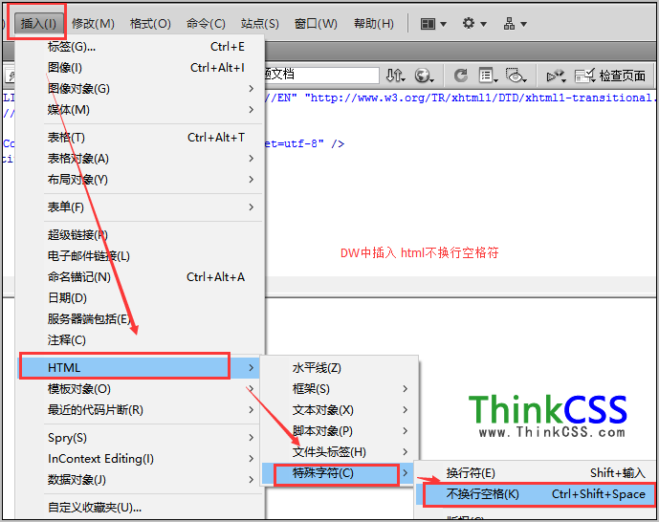Click the file management arrows icon
659x522 pixels.
point(395,76)
